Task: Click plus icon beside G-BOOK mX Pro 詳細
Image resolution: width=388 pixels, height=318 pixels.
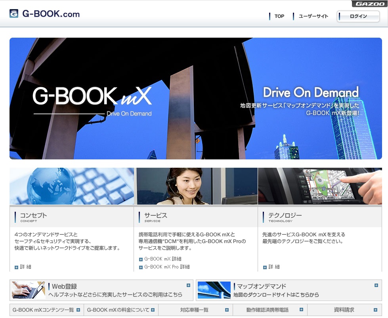Action: click(x=141, y=267)
